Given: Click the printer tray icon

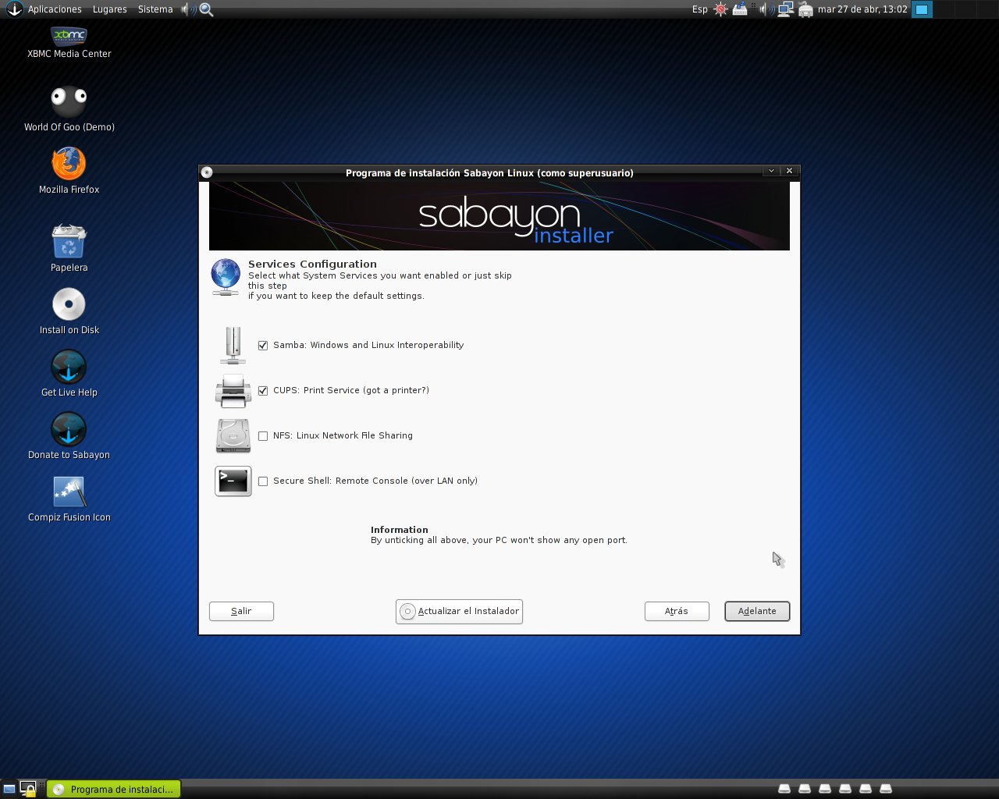Looking at the screenshot, I should coord(805,9).
